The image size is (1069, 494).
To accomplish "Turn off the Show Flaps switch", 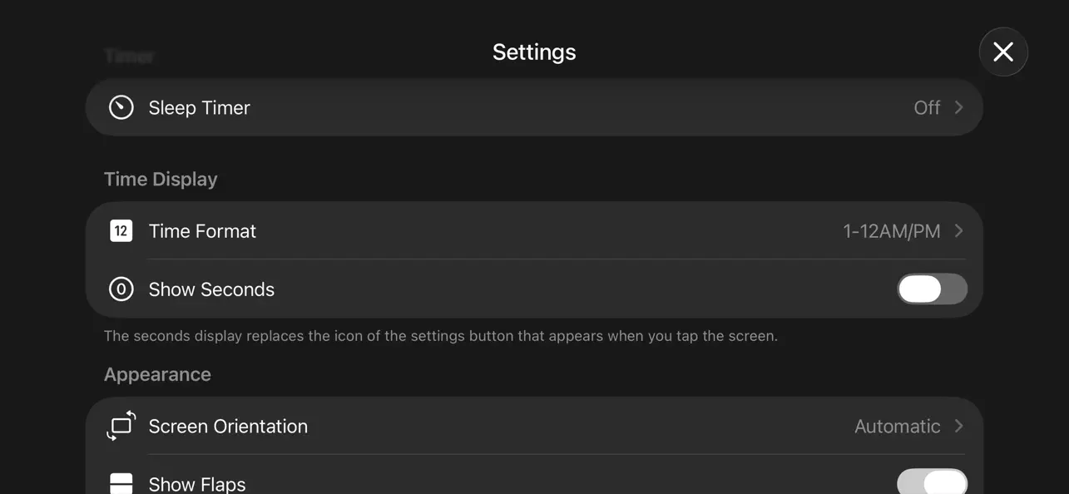I will (x=932, y=483).
